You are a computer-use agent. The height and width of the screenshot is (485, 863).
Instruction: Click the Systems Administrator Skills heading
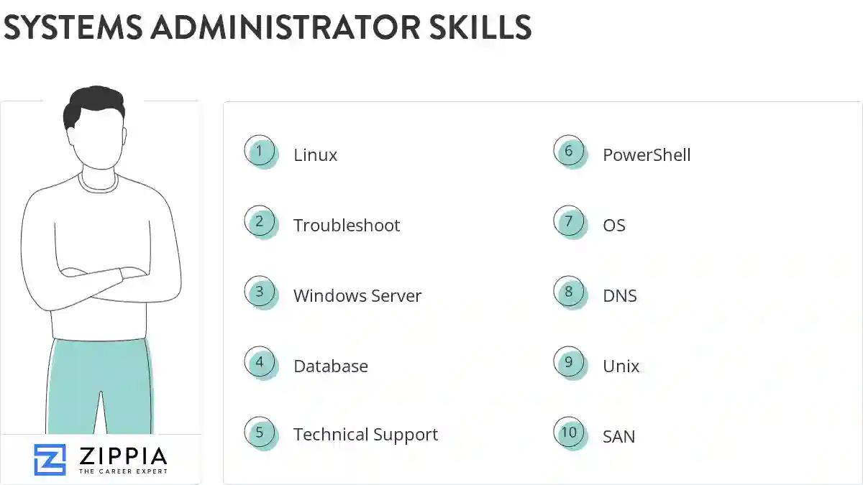point(267,27)
